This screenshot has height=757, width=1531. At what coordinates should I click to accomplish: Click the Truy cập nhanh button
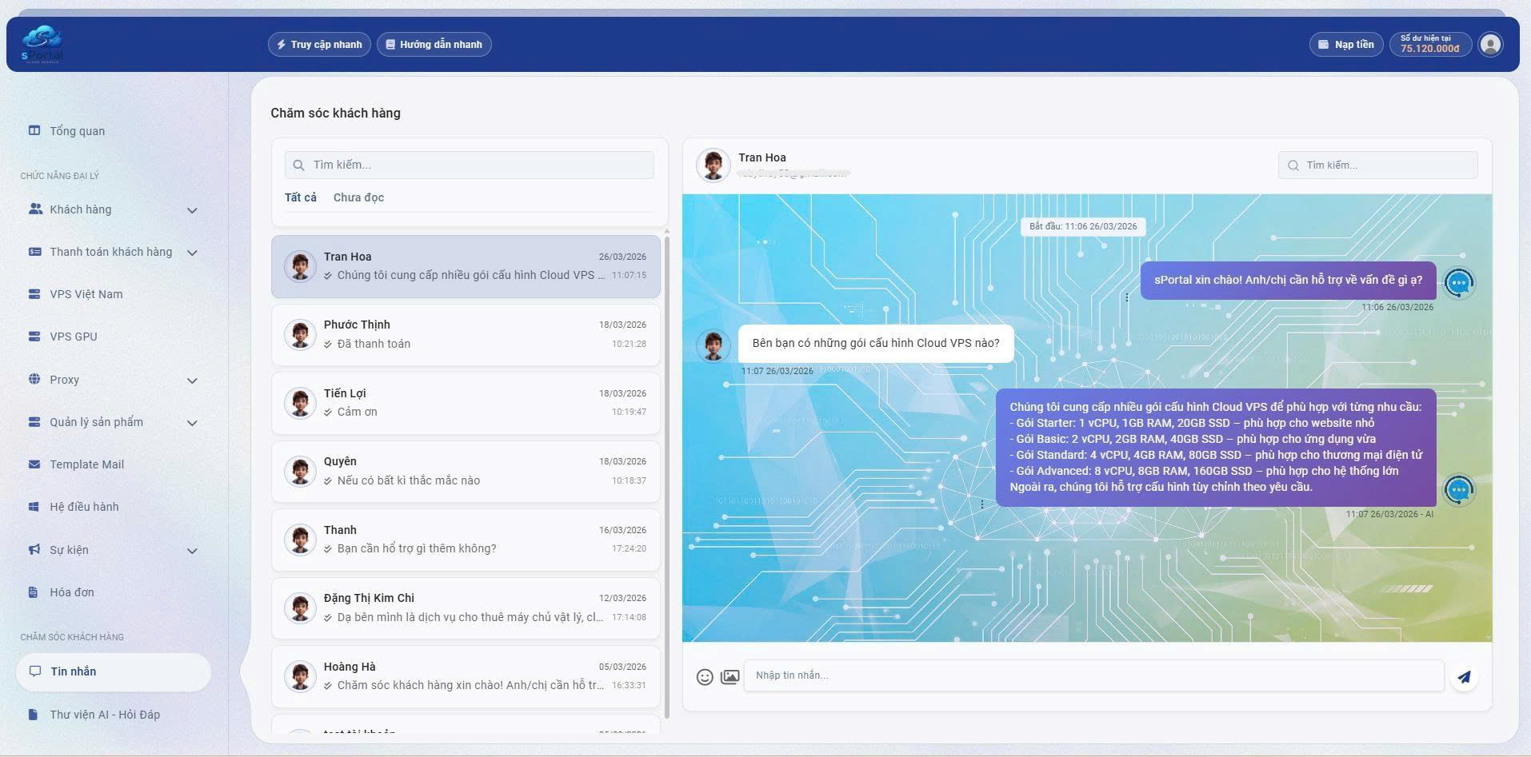(319, 45)
